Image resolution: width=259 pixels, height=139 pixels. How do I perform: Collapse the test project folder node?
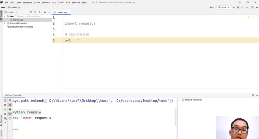click(x=5, y=17)
